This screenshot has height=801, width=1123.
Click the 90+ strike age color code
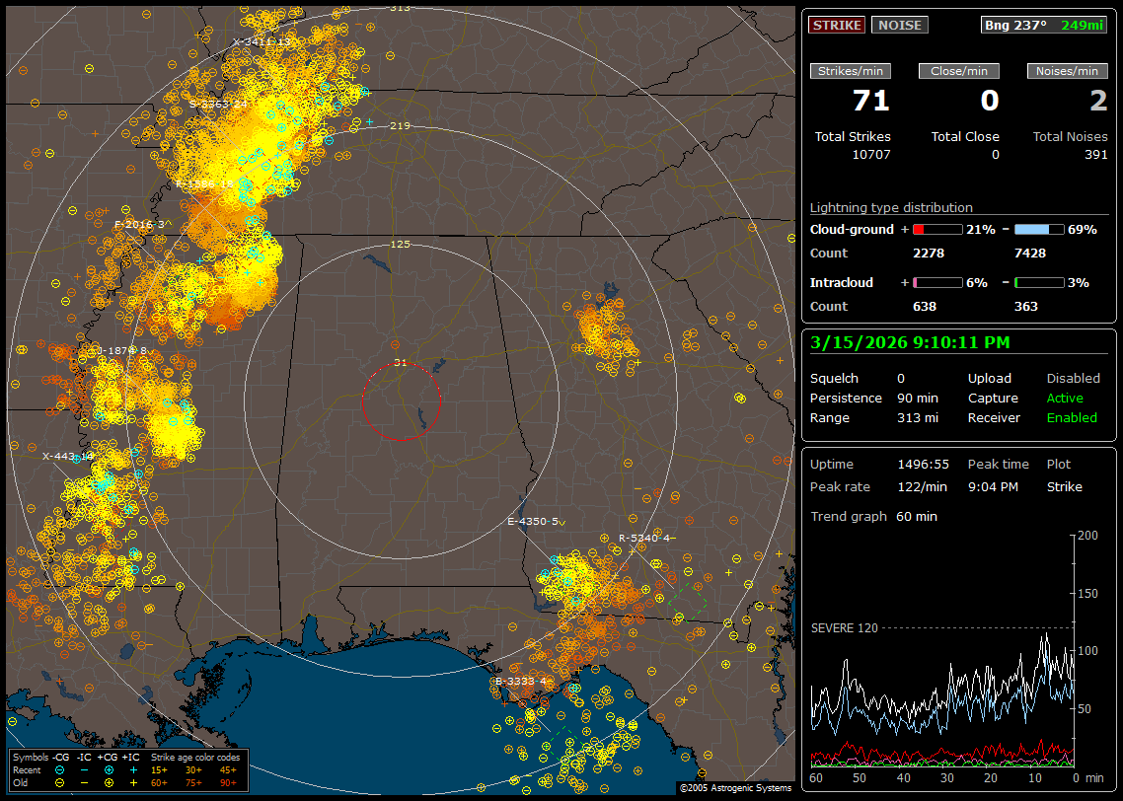coord(228,781)
